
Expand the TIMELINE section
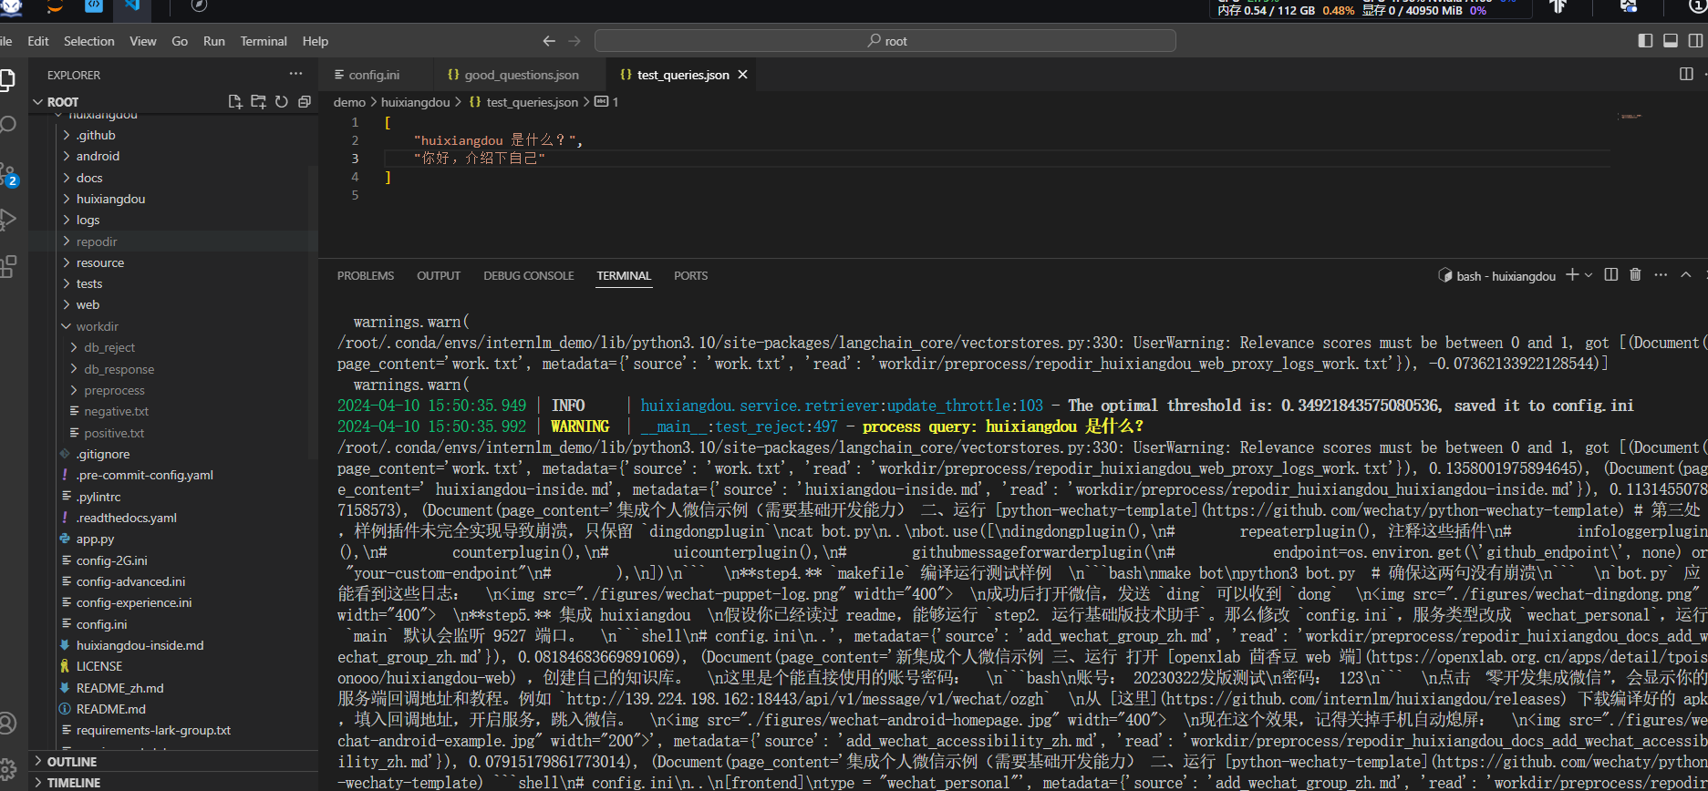(x=173, y=782)
